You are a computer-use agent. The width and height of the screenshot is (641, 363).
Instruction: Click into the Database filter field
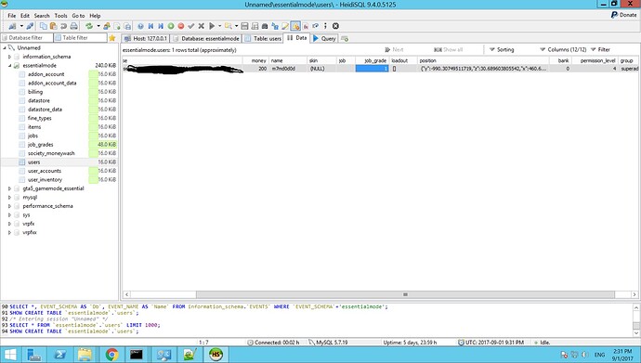coord(27,37)
